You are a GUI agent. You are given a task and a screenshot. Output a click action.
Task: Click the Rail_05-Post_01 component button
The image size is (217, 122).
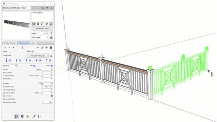pos(38,56)
